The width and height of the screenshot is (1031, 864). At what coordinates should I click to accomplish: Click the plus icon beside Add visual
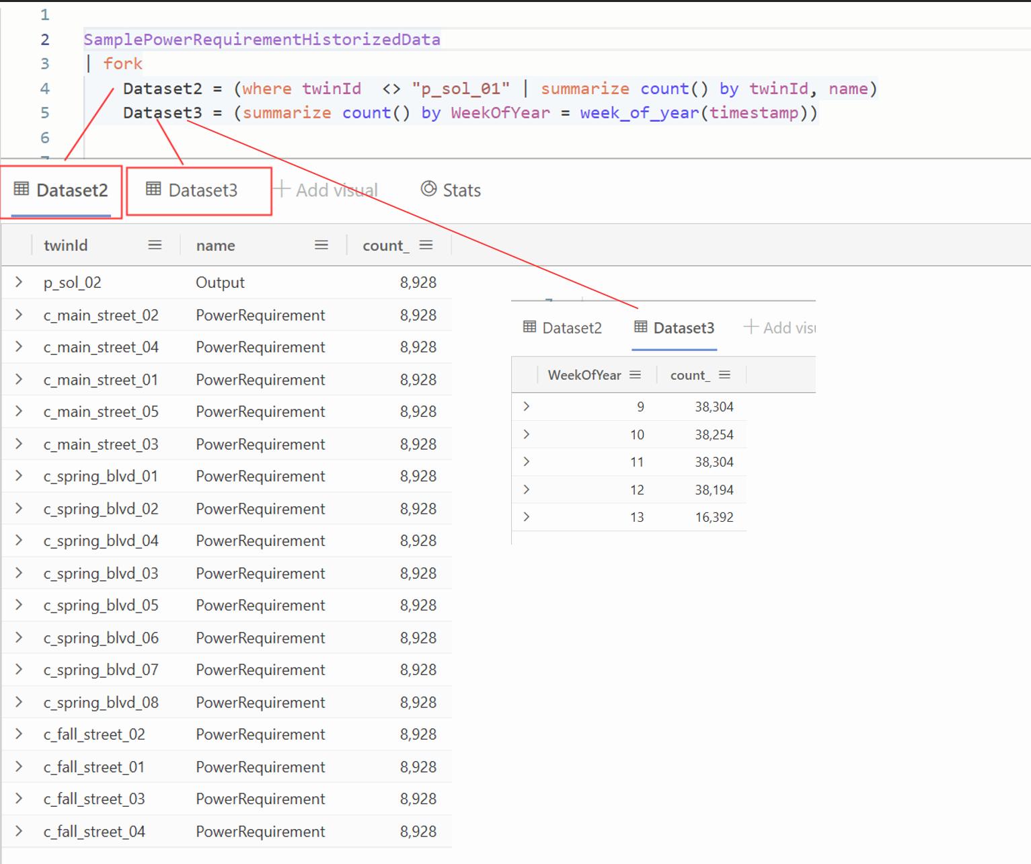(x=283, y=190)
